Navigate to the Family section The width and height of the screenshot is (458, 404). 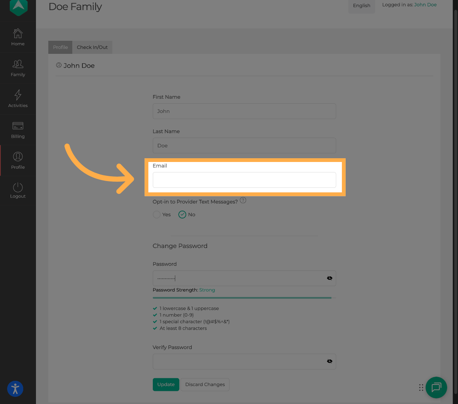(18, 68)
